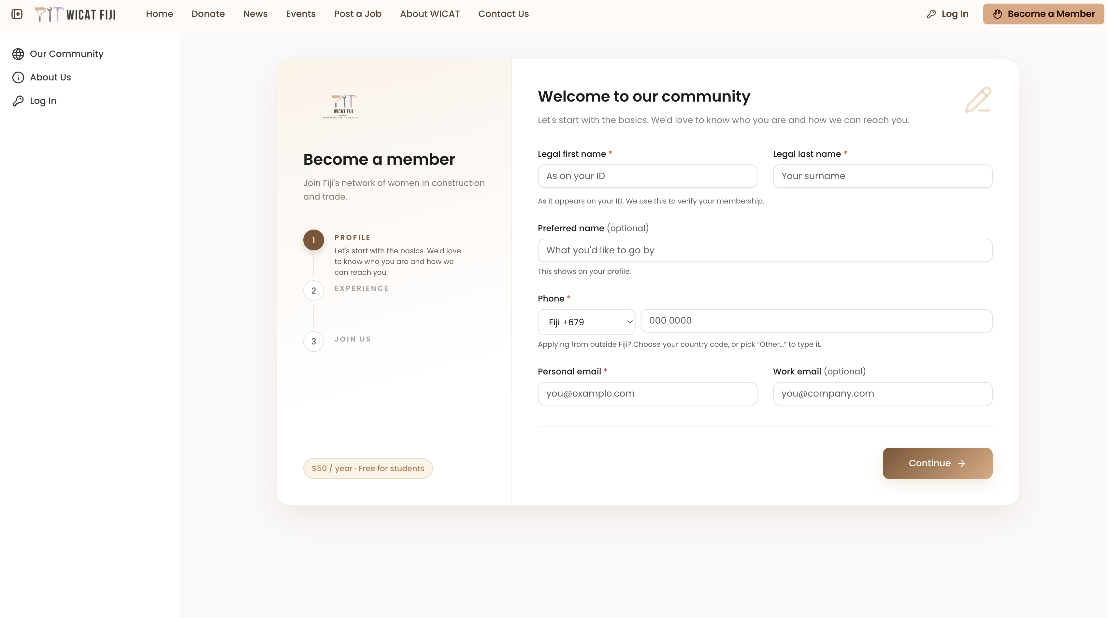Focus the Work email field
Image resolution: width=1107 pixels, height=618 pixels.
click(882, 394)
